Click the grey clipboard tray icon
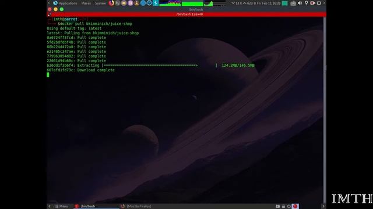Viewport: 373px width, 209px height. [293, 3]
